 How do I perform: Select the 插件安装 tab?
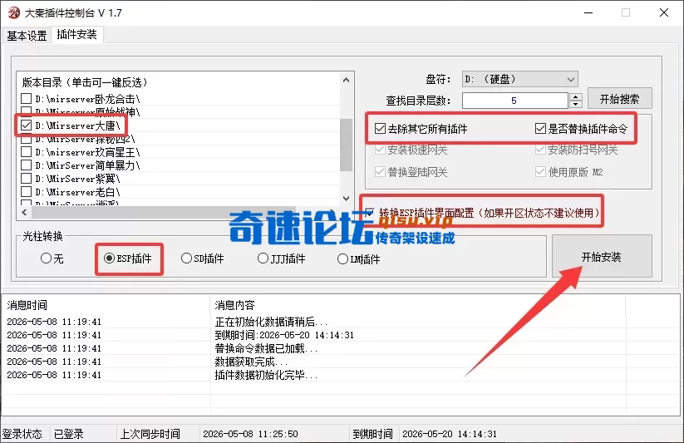[x=76, y=34]
